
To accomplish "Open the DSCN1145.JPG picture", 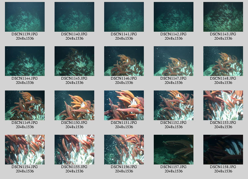I will (x=74, y=61).
